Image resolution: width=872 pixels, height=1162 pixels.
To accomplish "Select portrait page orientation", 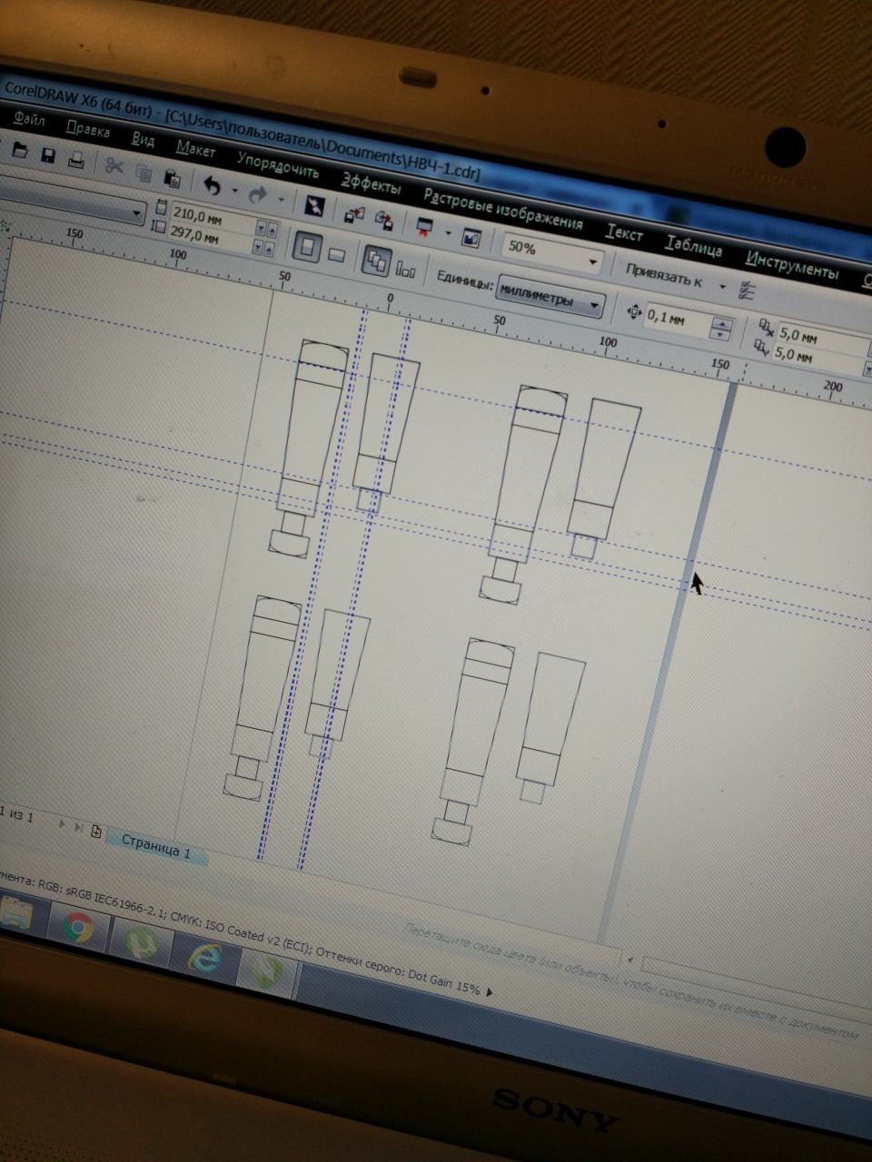I will 309,248.
